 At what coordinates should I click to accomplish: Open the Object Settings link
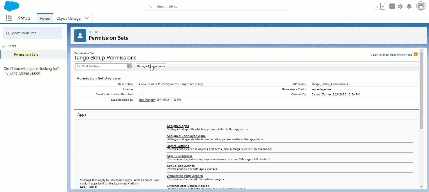click(x=178, y=146)
